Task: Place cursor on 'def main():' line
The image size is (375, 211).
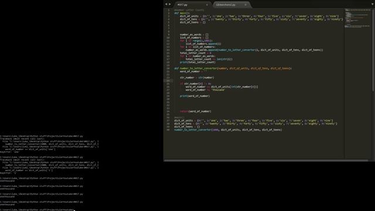Action: point(182,13)
